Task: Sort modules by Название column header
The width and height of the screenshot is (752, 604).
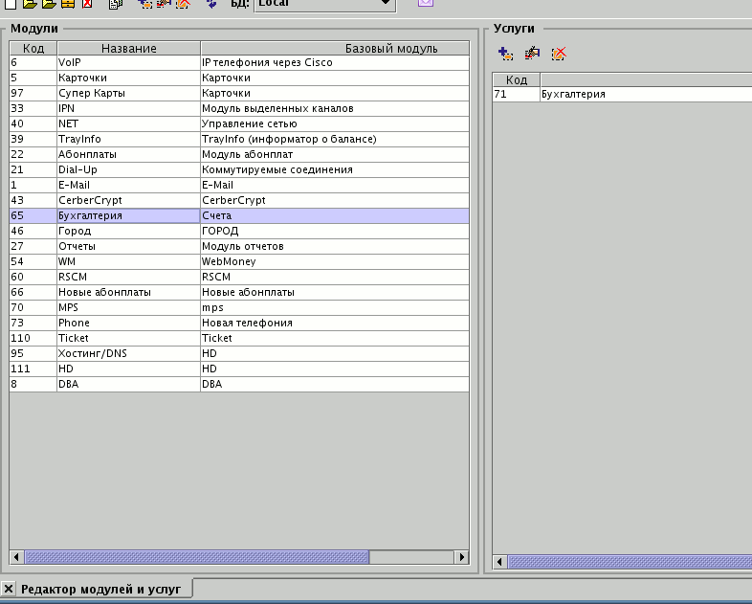Action: pyautogui.click(x=128, y=48)
